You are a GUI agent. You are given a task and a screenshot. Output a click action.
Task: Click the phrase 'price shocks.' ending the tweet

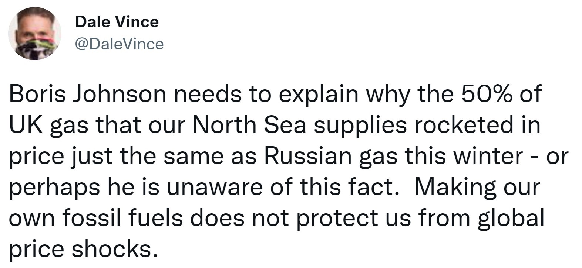coord(81,249)
